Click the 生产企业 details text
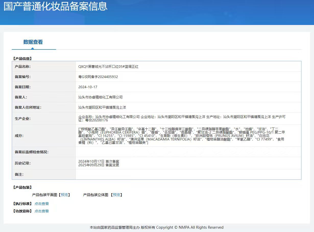 point(182,119)
